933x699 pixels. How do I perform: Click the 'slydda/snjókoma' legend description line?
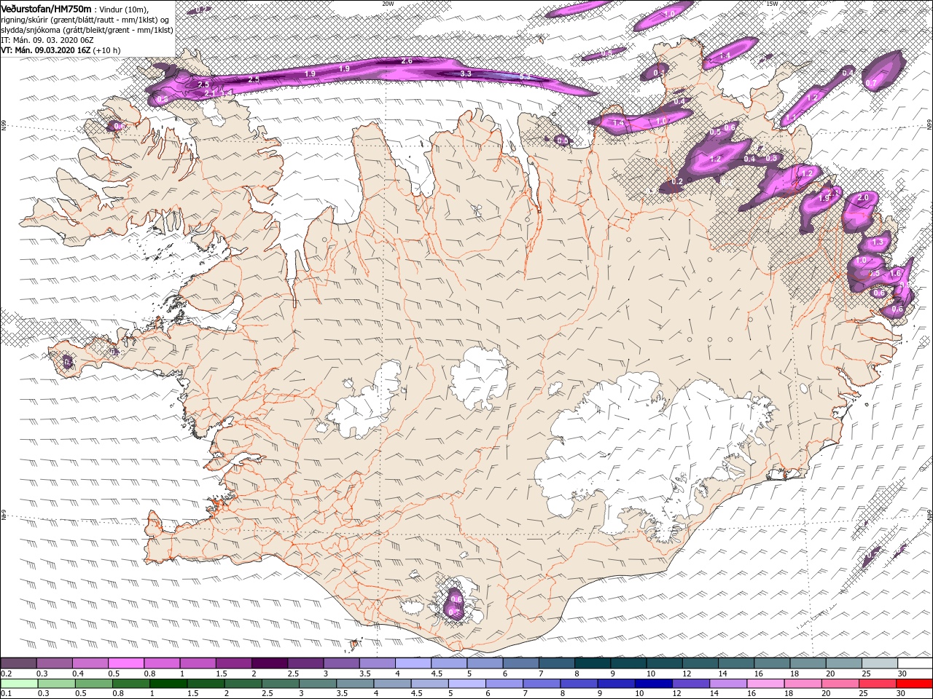(x=86, y=30)
